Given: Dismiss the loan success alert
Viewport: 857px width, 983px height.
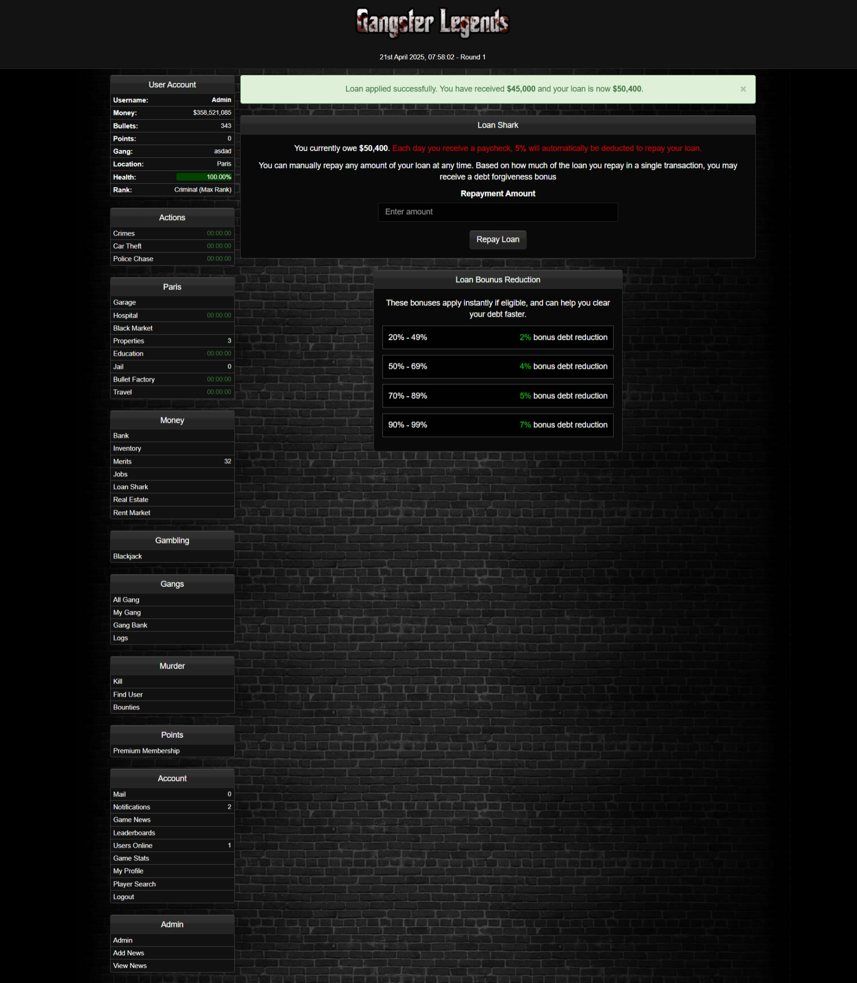Looking at the screenshot, I should pos(742,89).
